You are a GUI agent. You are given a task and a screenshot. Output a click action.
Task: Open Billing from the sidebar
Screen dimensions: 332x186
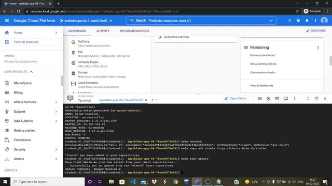coord(18,92)
